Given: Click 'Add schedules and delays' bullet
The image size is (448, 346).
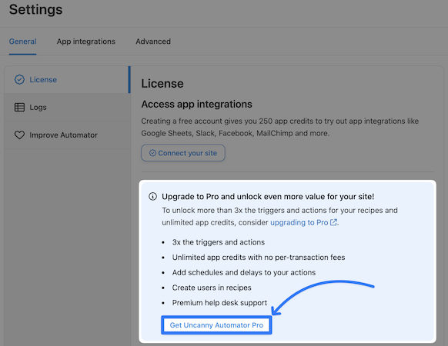Looking at the screenshot, I should 244,272.
